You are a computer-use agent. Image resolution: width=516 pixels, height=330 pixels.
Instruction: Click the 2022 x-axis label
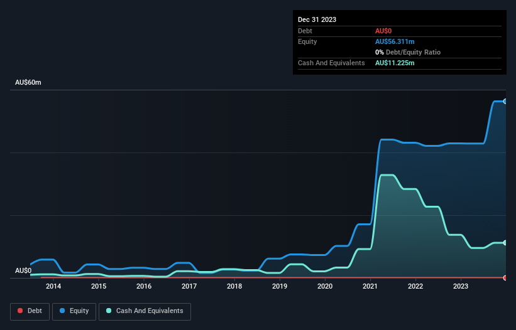pos(415,286)
